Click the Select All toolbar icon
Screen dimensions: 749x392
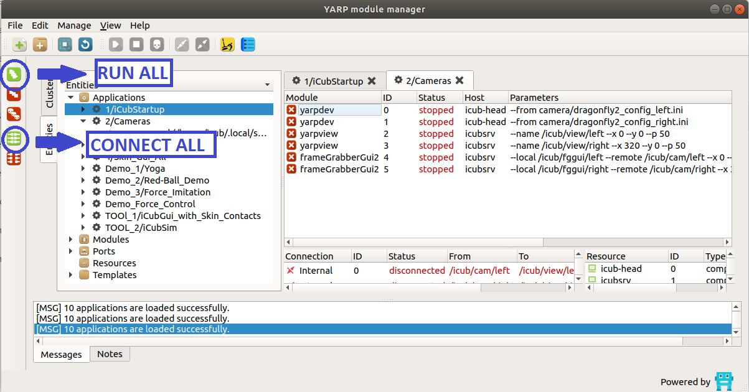pyautogui.click(x=65, y=45)
